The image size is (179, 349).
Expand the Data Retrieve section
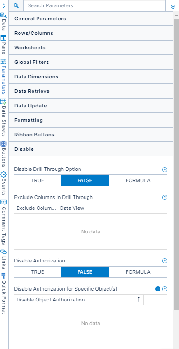(90, 91)
